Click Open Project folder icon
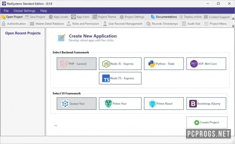Screen dimensions: 235x144 [3, 17]
